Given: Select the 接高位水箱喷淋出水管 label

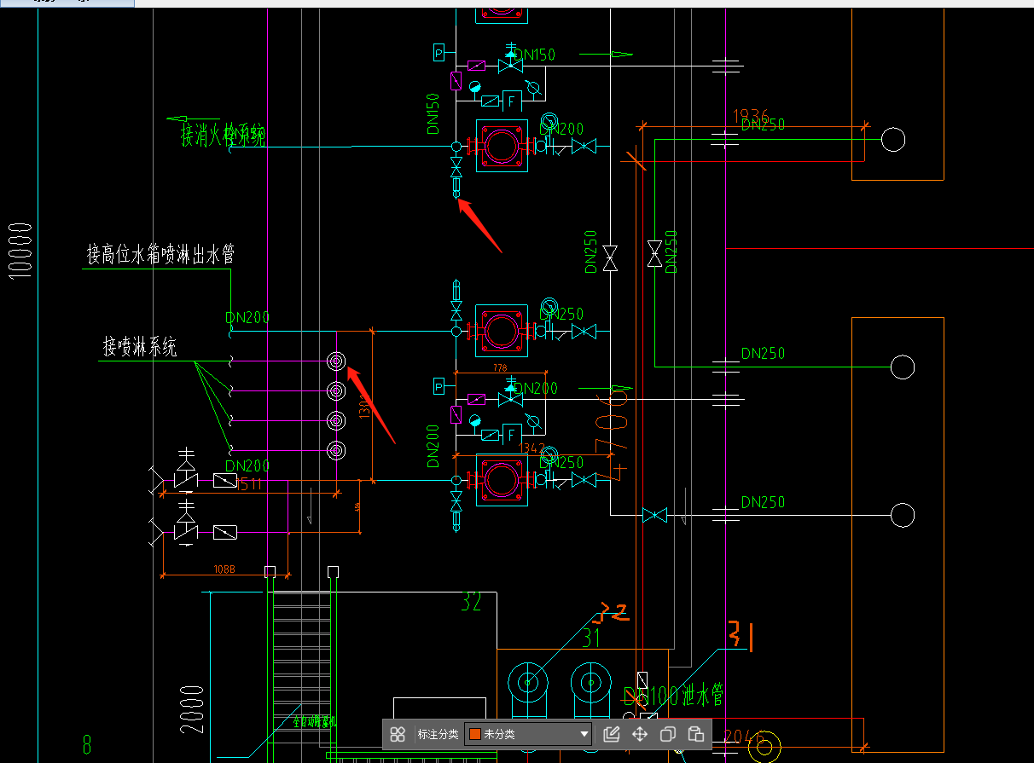Looking at the screenshot, I should click(160, 254).
